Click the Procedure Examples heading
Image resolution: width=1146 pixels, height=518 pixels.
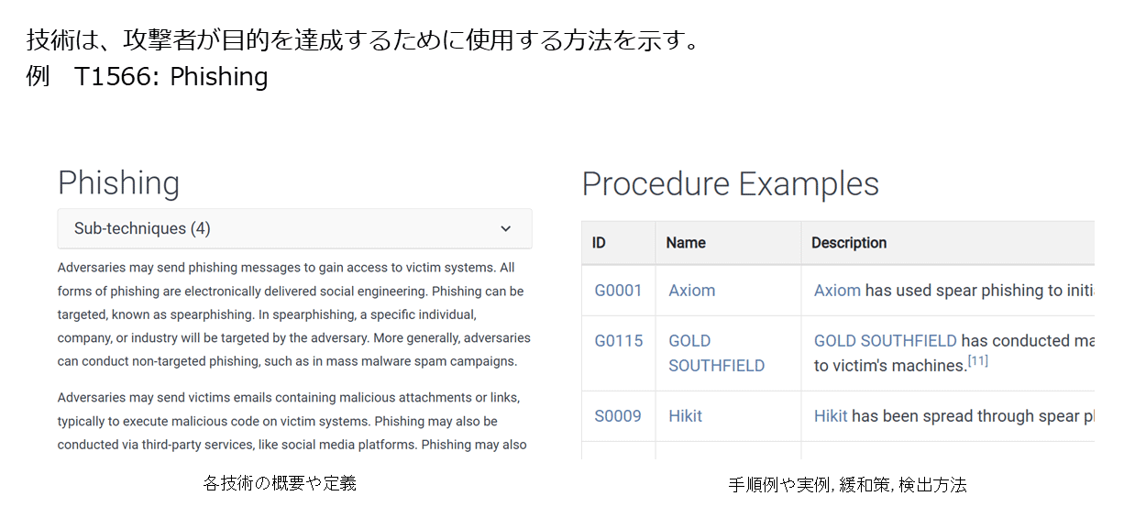730,184
